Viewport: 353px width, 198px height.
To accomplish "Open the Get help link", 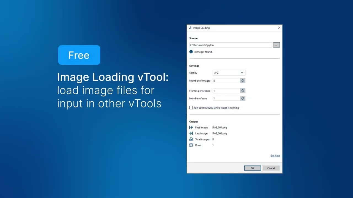I will click(275, 156).
